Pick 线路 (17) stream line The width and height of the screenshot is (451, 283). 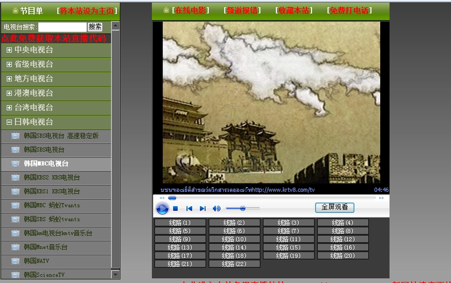[x=180, y=256]
